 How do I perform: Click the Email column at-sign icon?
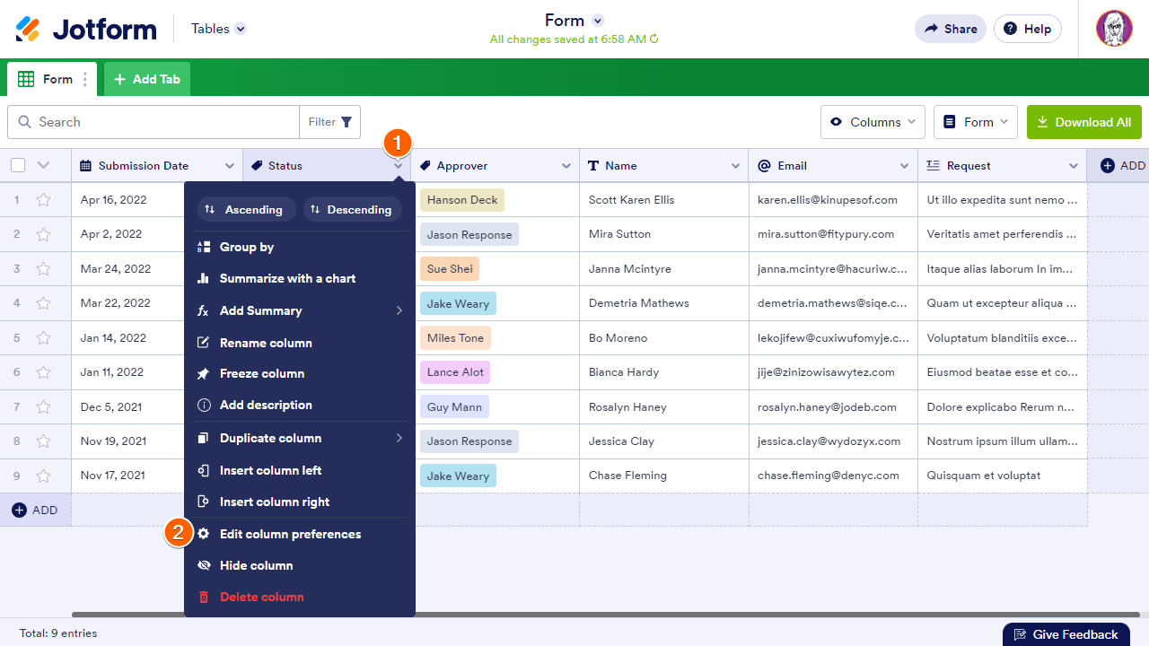(765, 166)
